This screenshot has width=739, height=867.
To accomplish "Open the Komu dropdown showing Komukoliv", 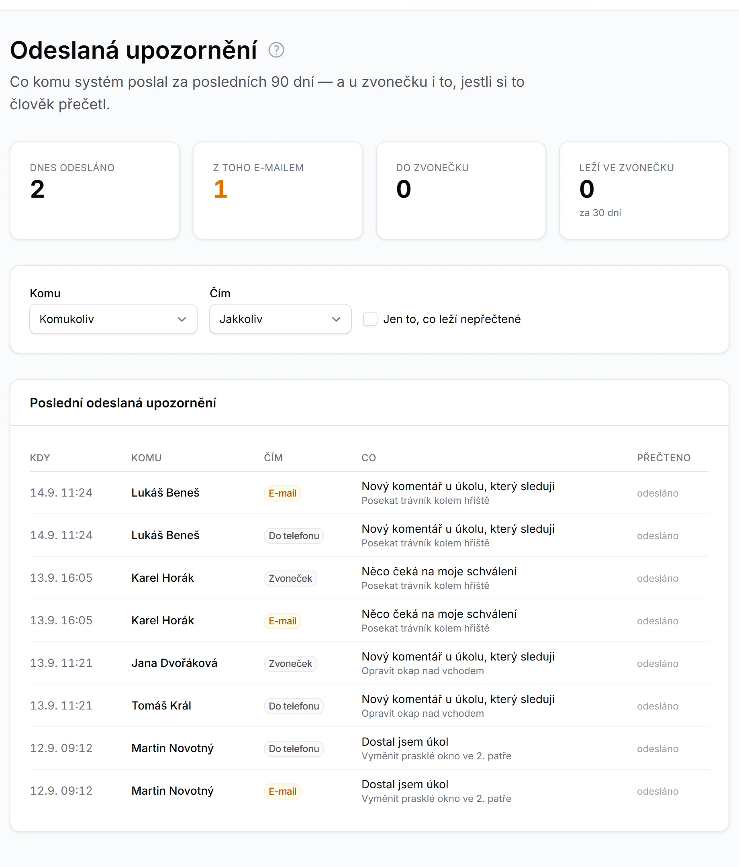I will tap(113, 319).
